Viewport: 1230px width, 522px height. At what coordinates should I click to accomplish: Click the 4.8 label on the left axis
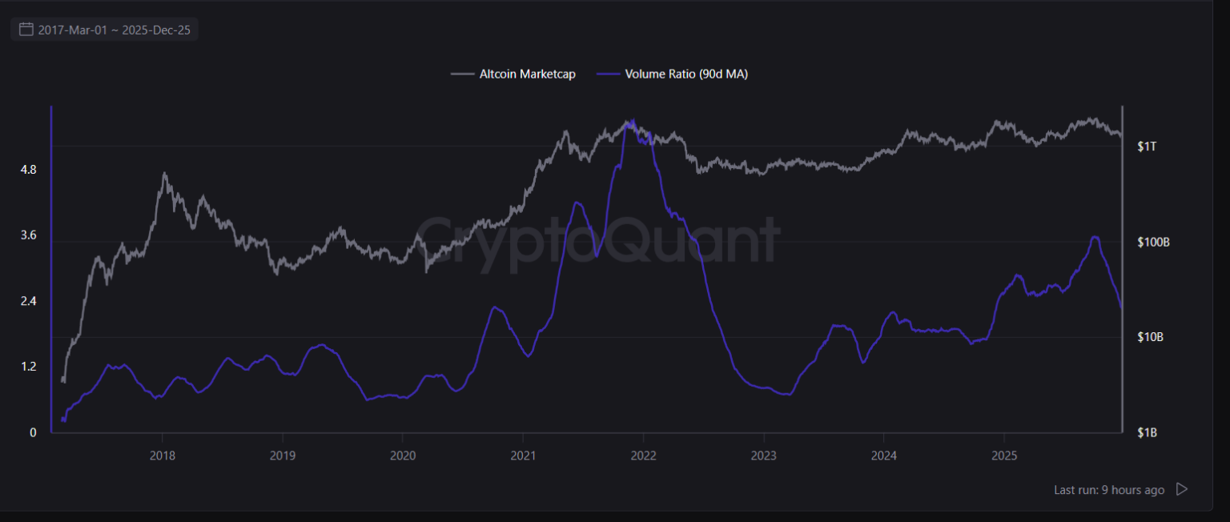coord(28,170)
